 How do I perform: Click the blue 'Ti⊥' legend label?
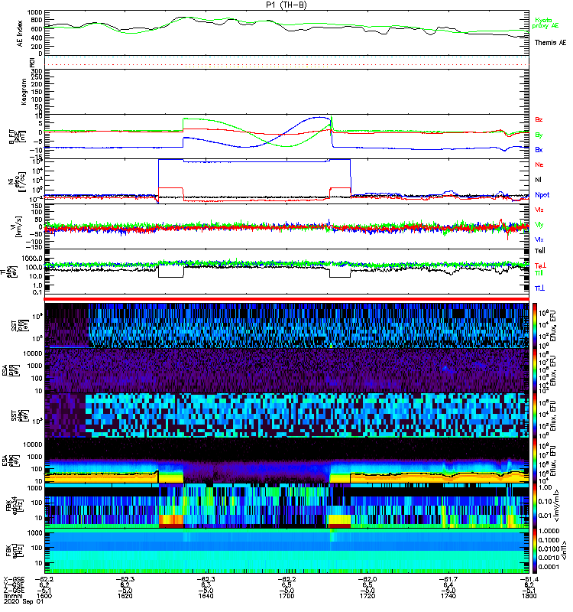click(539, 288)
